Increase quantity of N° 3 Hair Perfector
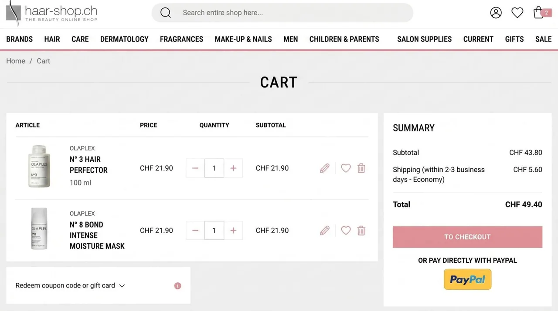Image resolution: width=558 pixels, height=311 pixels. pyautogui.click(x=233, y=168)
